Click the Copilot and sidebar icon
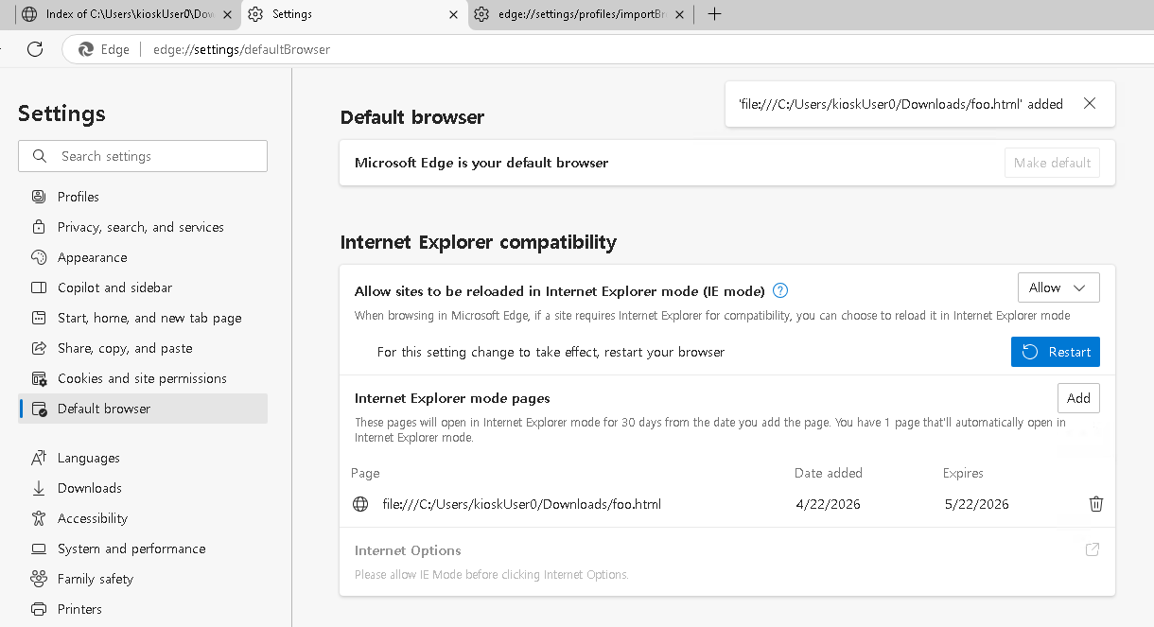The image size is (1154, 627). pos(39,287)
